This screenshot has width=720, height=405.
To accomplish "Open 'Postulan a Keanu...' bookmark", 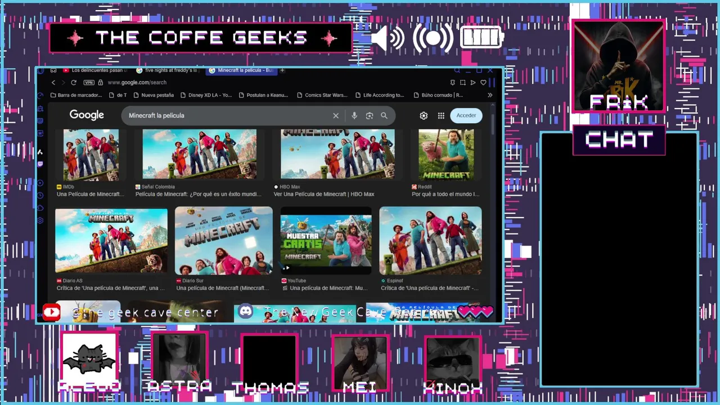I will 264,95.
